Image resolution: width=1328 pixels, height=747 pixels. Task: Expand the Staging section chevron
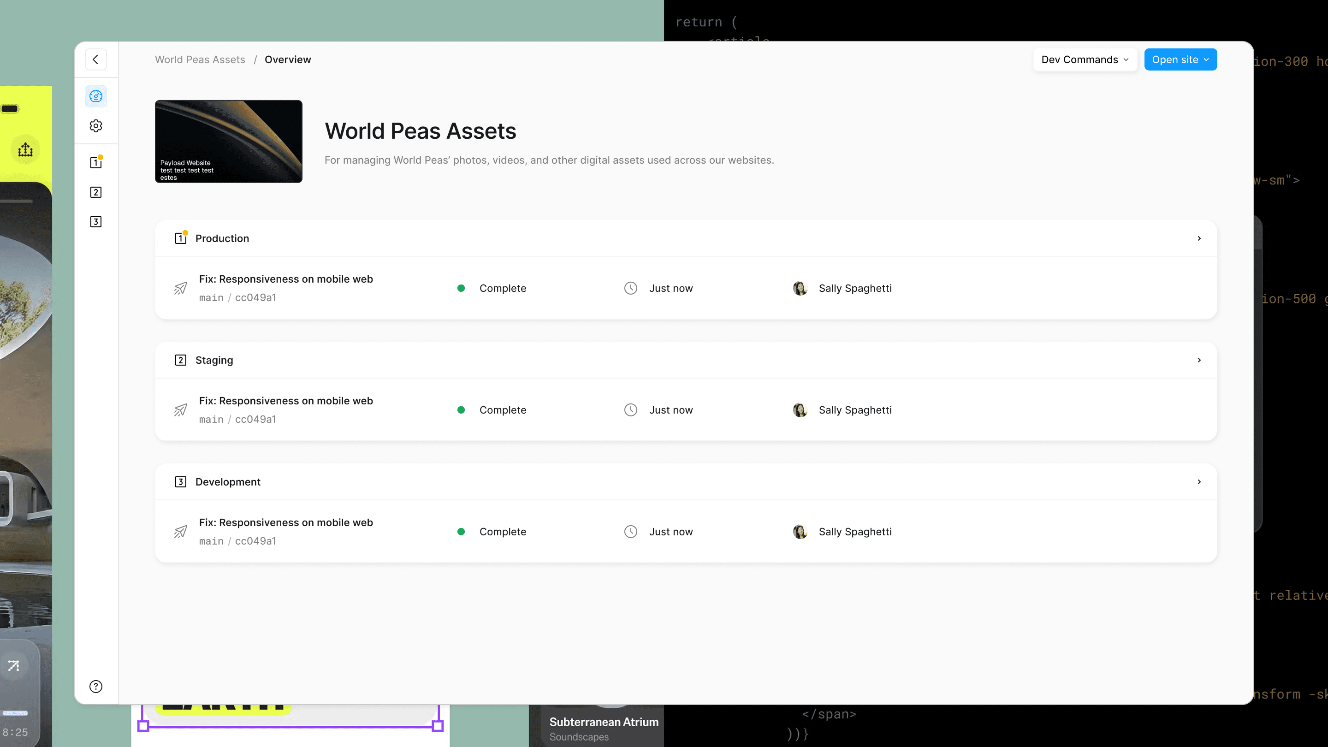click(1199, 360)
